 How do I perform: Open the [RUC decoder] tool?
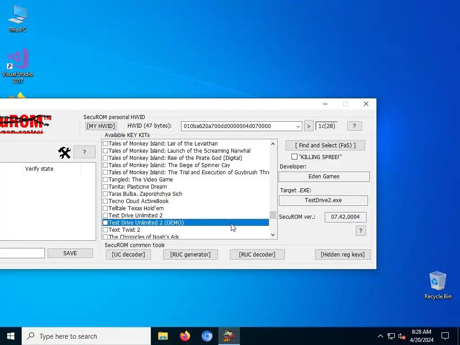[257, 255]
